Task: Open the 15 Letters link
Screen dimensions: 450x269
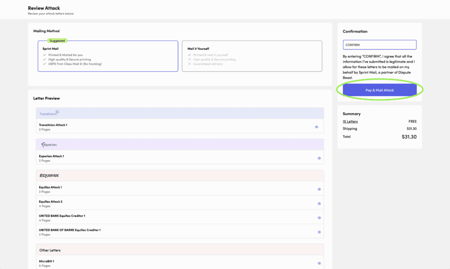Action: click(350, 122)
